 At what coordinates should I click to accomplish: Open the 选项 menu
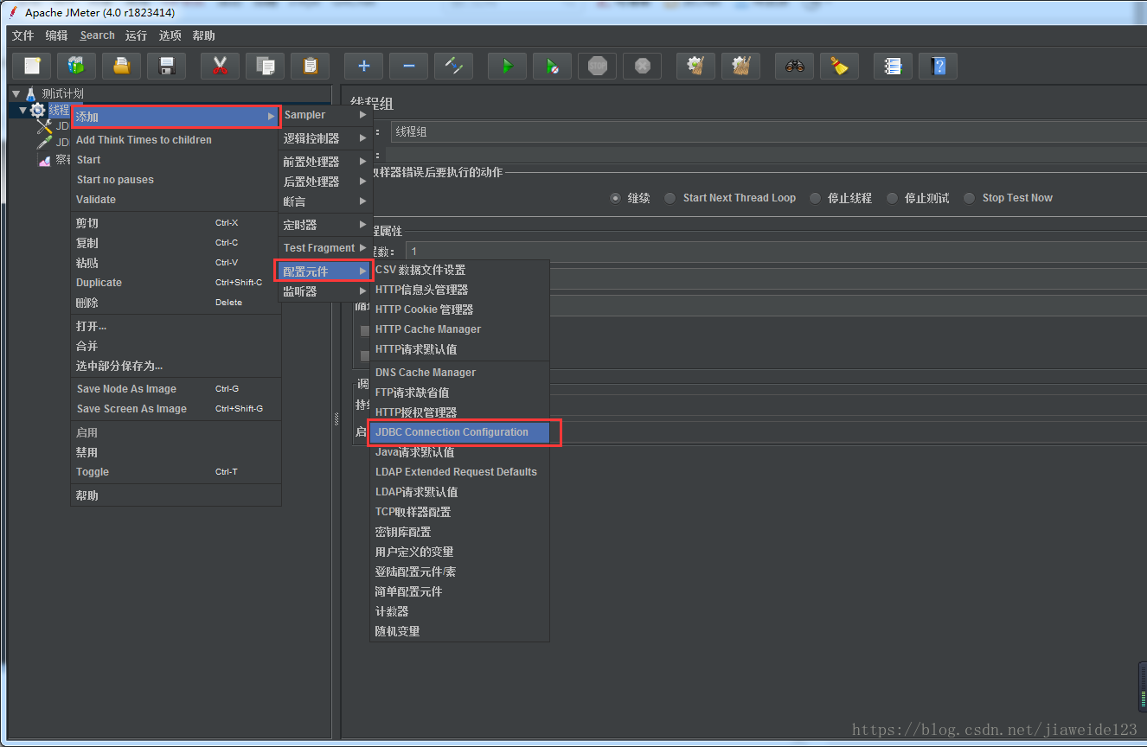tap(170, 35)
